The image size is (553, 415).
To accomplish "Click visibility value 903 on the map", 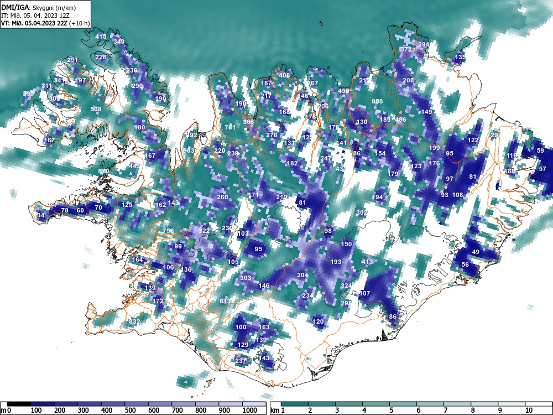I will pyautogui.click(x=189, y=151).
